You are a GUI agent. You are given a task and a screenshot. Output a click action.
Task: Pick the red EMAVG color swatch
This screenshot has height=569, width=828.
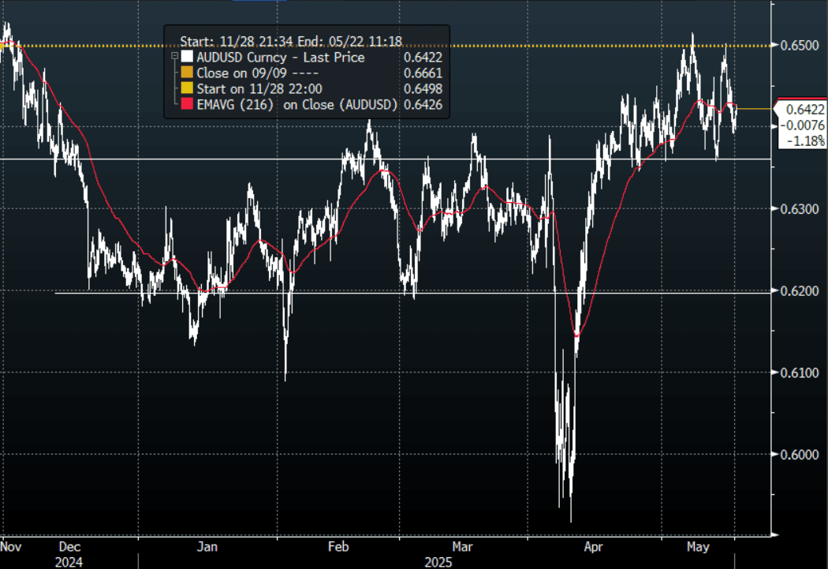187,104
